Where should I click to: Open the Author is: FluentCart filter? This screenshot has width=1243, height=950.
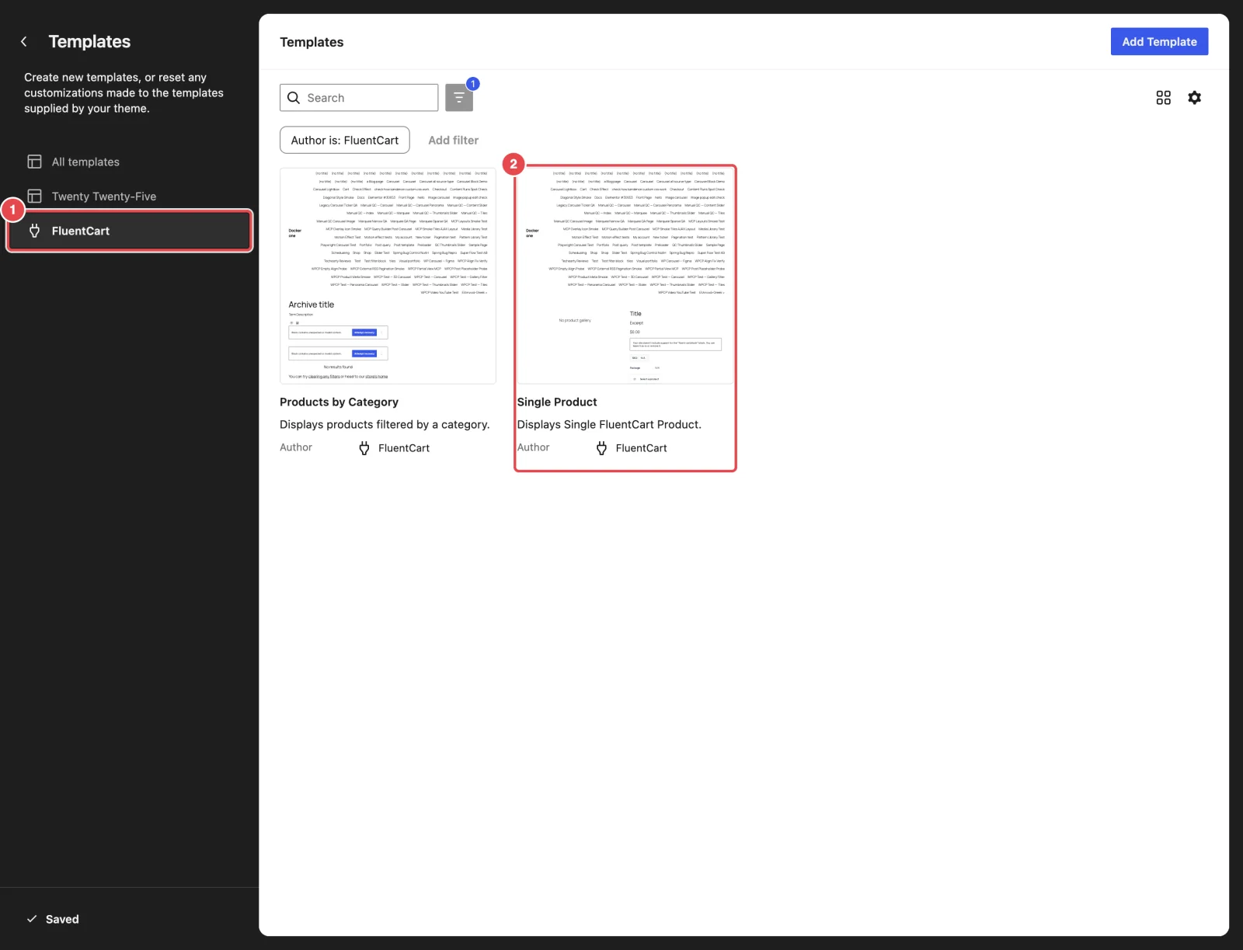pos(345,141)
